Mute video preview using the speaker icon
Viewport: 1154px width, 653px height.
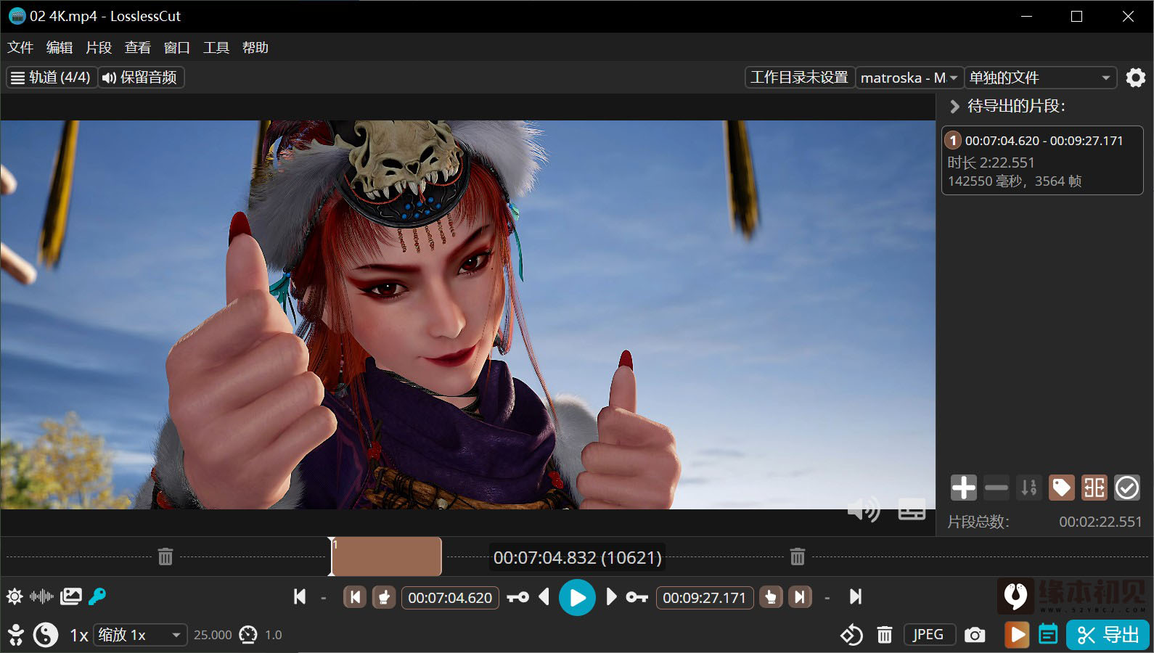point(864,509)
